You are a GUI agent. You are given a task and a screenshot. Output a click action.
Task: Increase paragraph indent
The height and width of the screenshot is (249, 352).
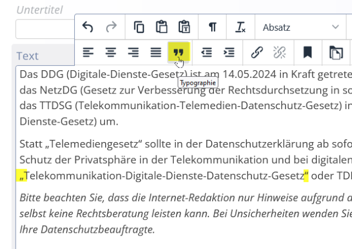229,52
